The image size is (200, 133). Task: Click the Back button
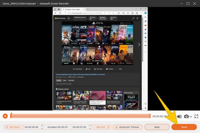157,127
